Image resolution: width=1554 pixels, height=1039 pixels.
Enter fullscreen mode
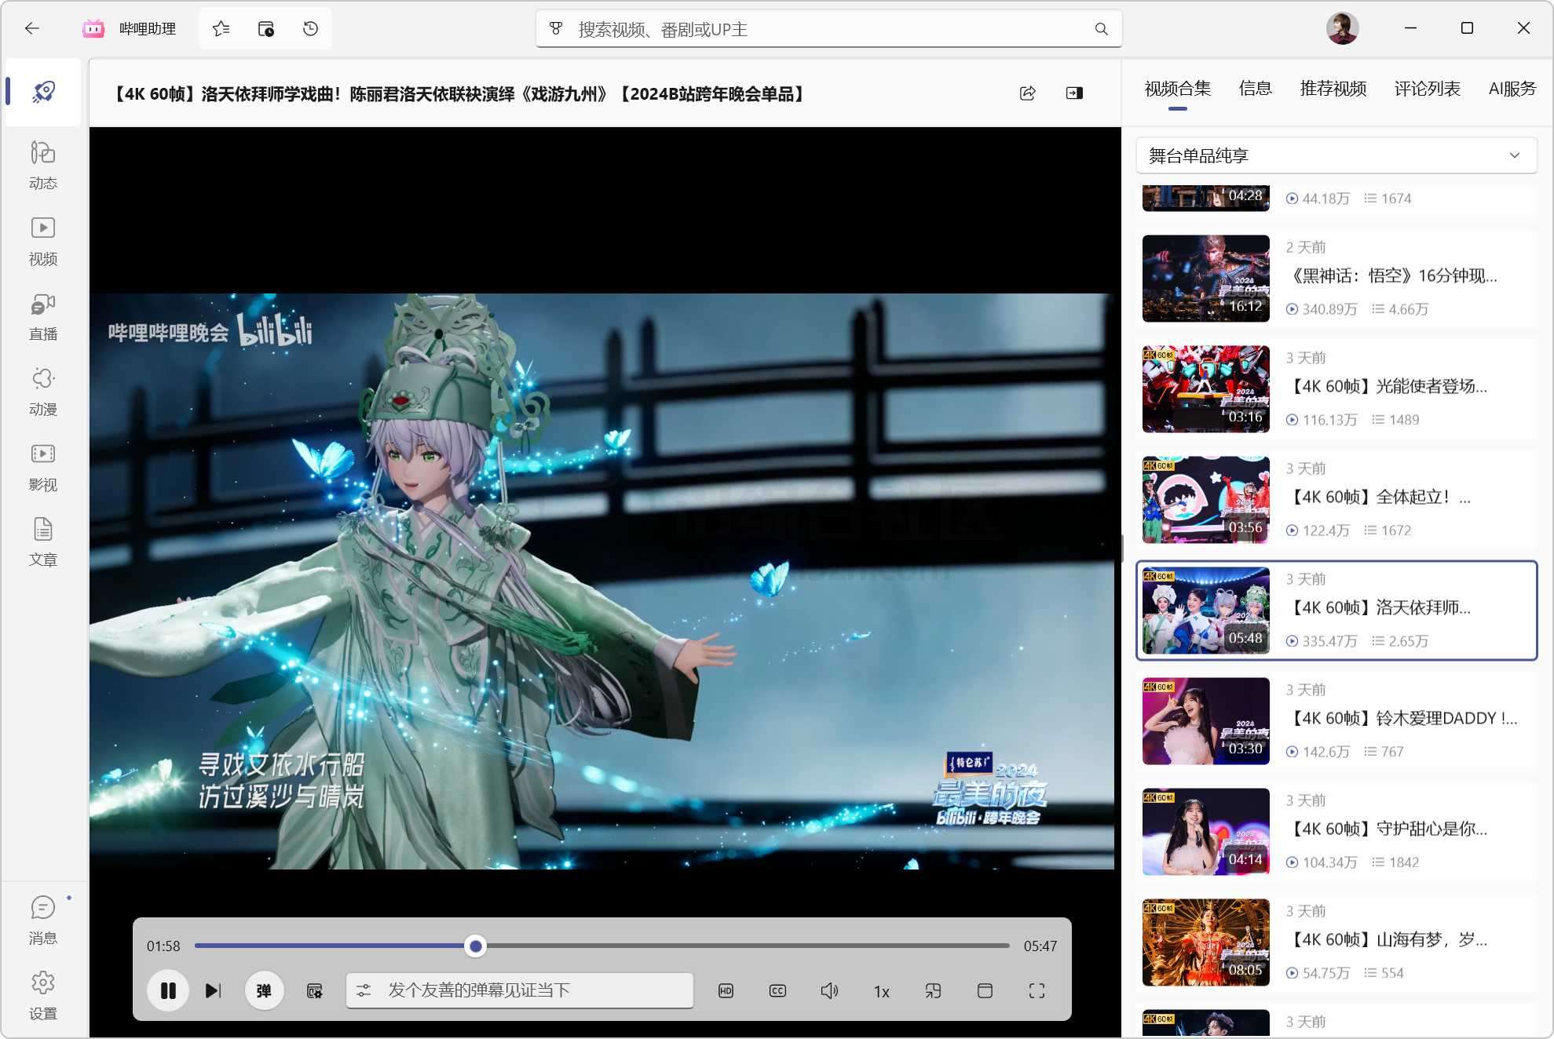(x=1037, y=991)
